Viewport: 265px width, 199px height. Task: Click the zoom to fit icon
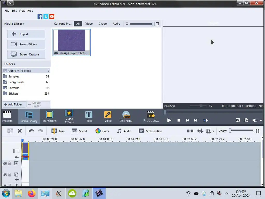click(x=257, y=131)
